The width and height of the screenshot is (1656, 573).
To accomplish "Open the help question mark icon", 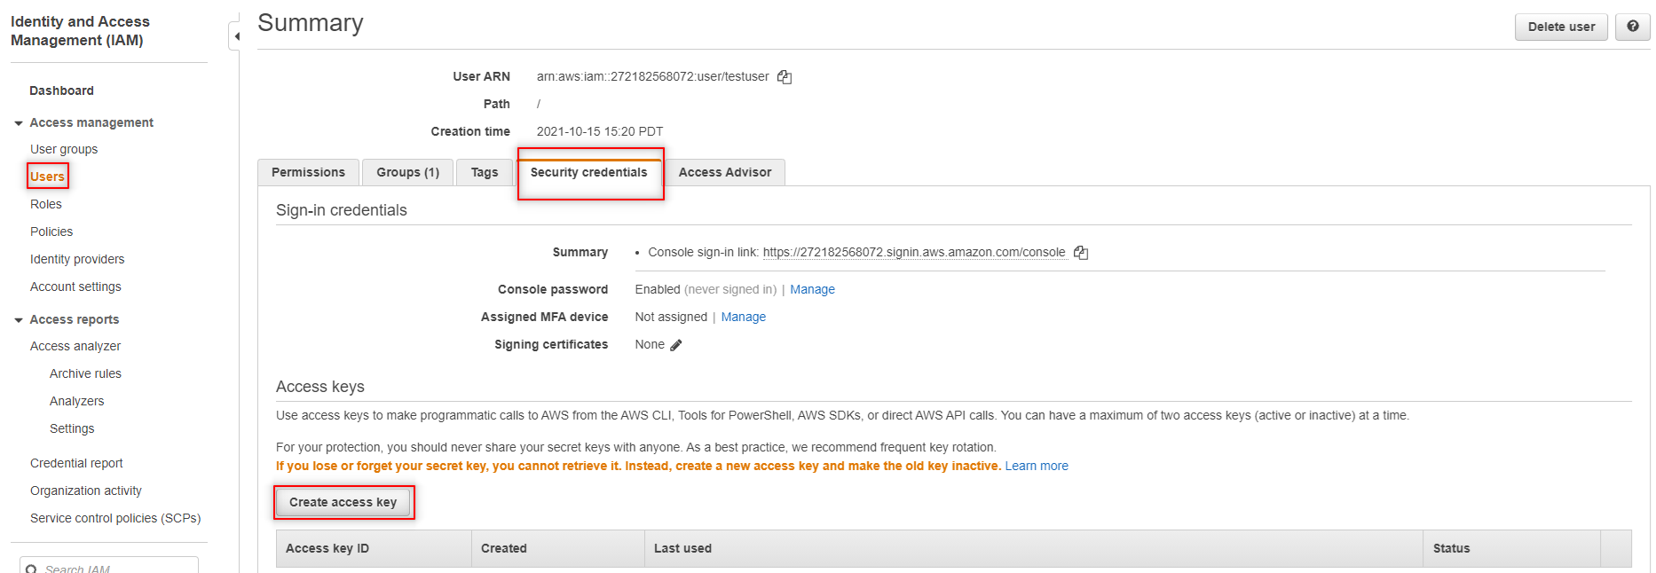I will pos(1632,27).
